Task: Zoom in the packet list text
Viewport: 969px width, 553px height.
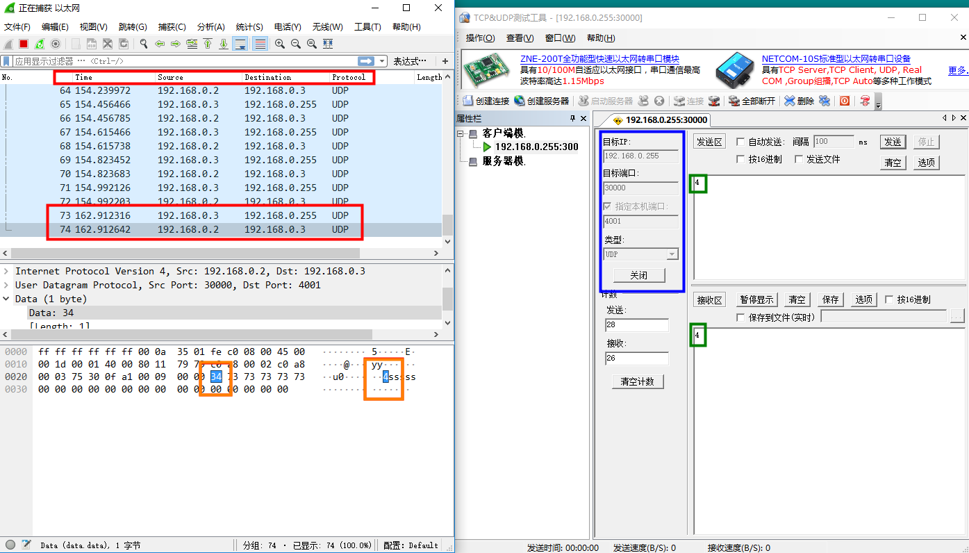Action: 280,44
